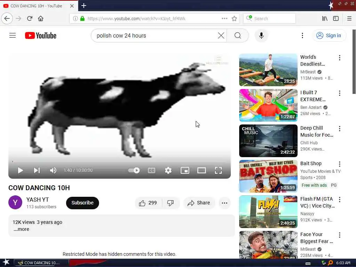Play the cow dancing video

tap(20, 170)
